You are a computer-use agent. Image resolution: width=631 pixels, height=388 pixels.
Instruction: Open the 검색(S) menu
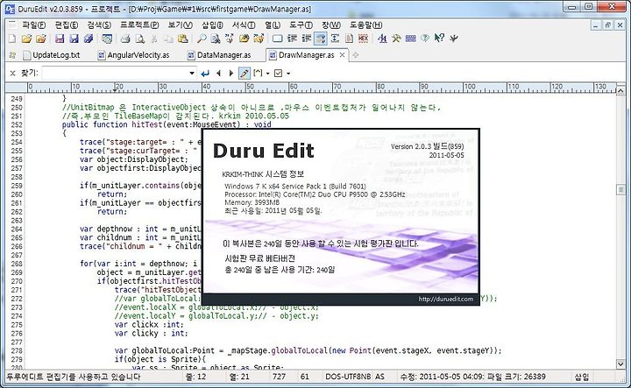coord(99,25)
